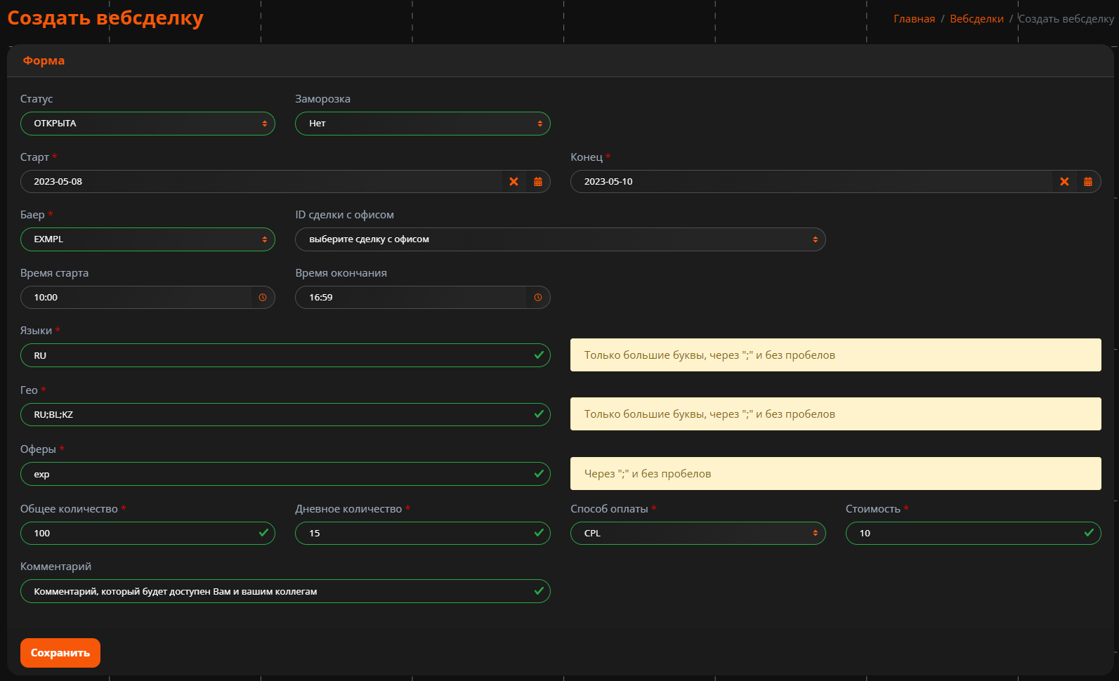The width and height of the screenshot is (1119, 681).
Task: Open the Вебсделки breadcrumb link
Action: [976, 19]
